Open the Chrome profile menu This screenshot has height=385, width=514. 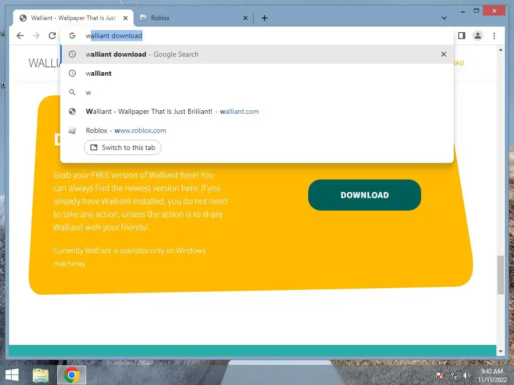pos(478,36)
